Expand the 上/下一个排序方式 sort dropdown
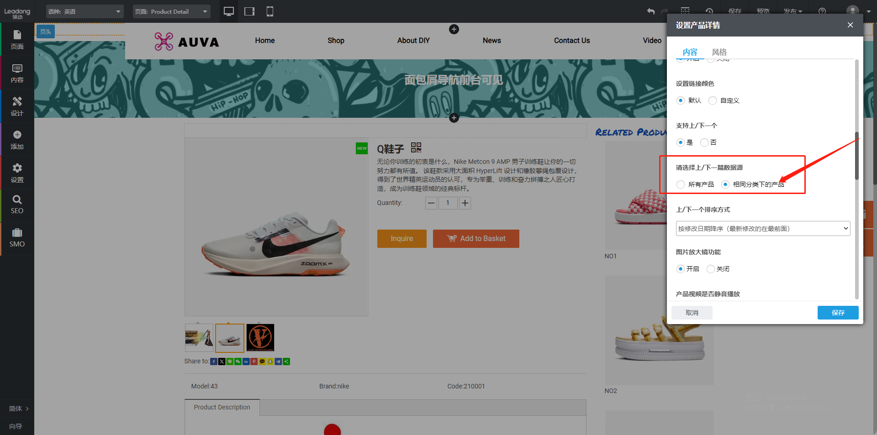 763,229
